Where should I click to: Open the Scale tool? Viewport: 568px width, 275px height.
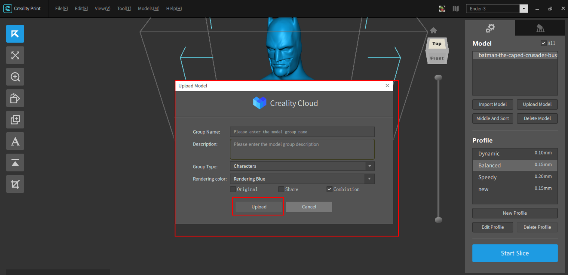[15, 55]
